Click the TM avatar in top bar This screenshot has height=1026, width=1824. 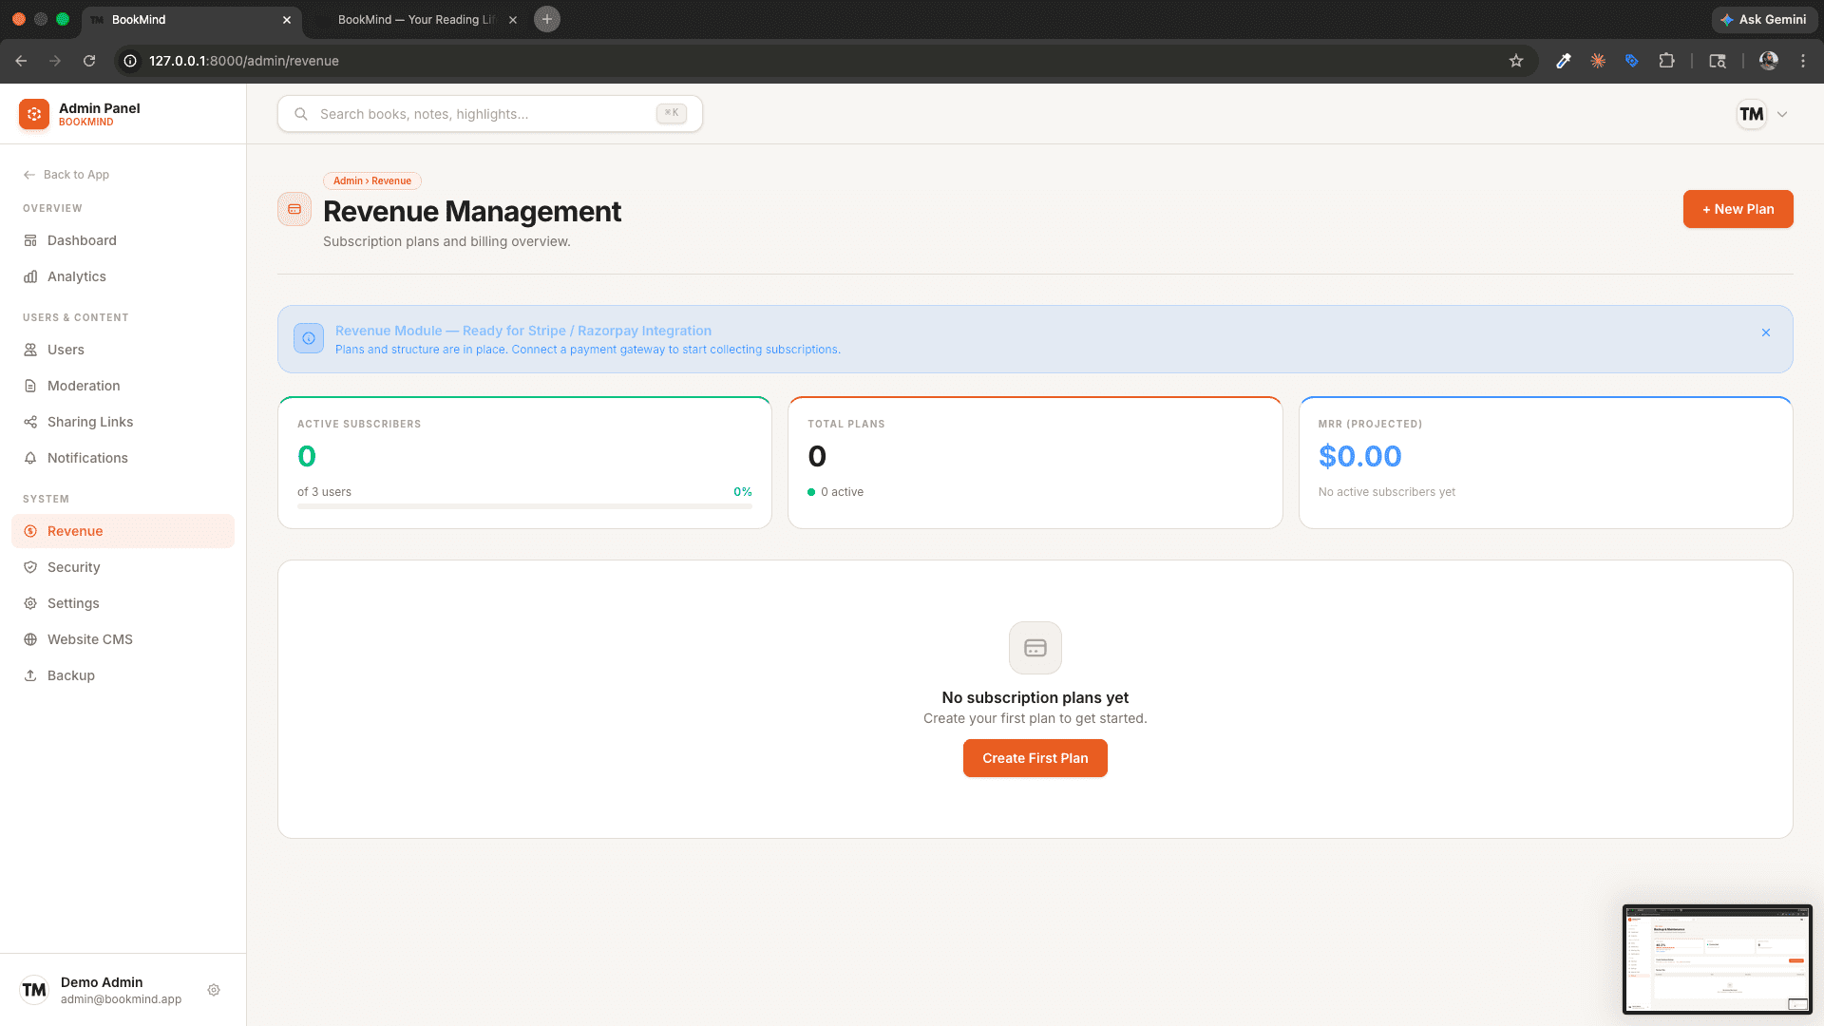(x=1752, y=114)
